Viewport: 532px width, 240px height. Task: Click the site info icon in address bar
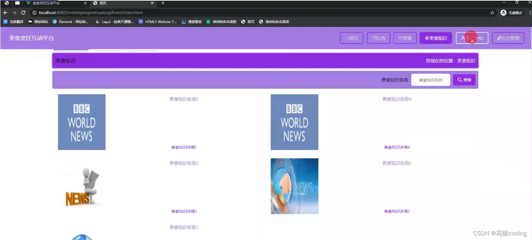click(35, 13)
